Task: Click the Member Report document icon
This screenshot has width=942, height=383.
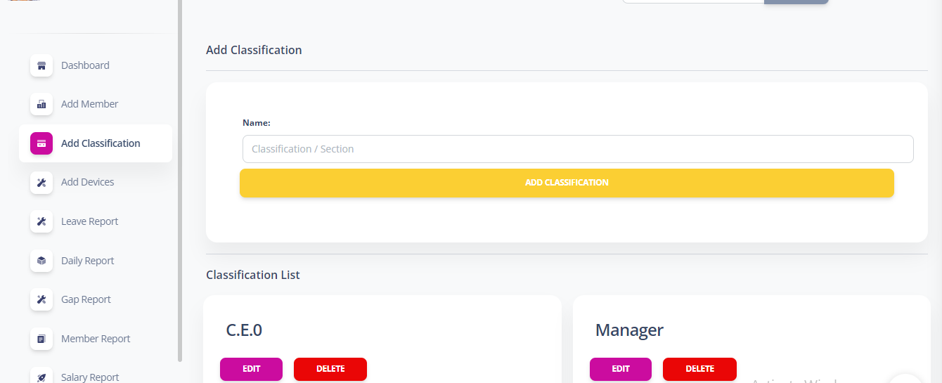Action: [41, 339]
